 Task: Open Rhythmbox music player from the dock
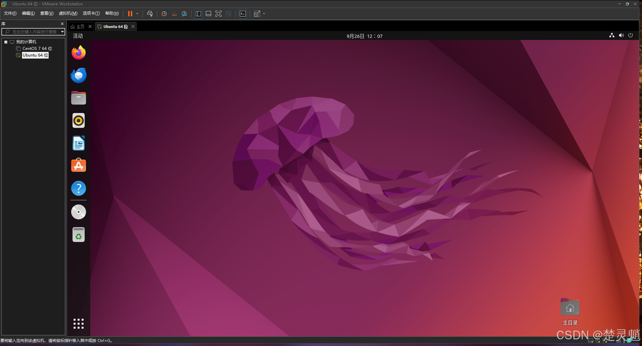click(79, 120)
